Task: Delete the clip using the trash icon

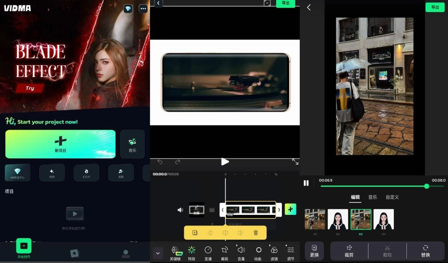Action: click(x=256, y=233)
